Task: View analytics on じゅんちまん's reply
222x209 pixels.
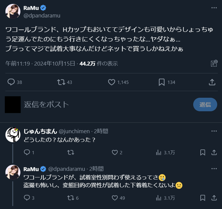Action: click(159, 152)
